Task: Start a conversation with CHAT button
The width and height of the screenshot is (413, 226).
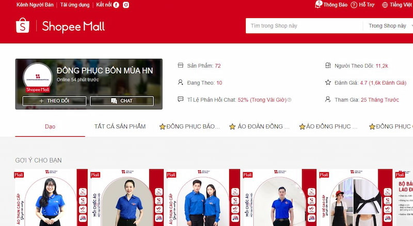Action: click(122, 101)
